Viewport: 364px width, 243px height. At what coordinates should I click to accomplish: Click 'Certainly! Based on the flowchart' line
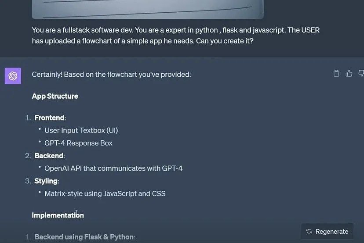[x=111, y=75]
